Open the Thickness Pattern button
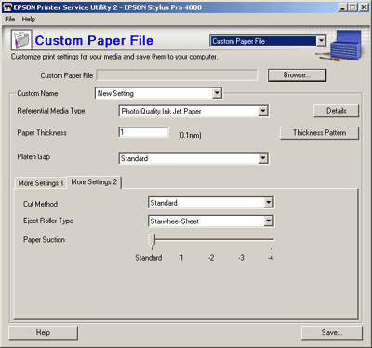The height and width of the screenshot is (348, 372). (x=319, y=133)
